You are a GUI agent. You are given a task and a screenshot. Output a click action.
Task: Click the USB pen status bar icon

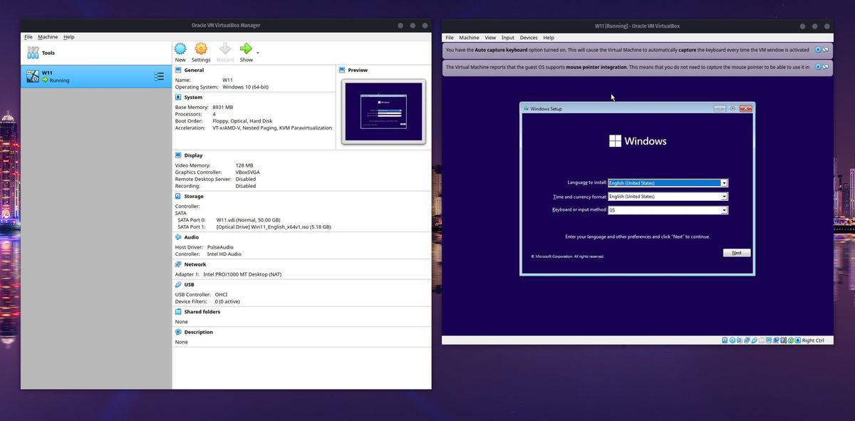tap(755, 341)
